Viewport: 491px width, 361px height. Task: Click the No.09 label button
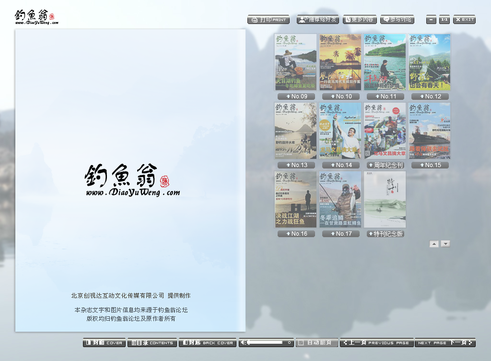296,96
